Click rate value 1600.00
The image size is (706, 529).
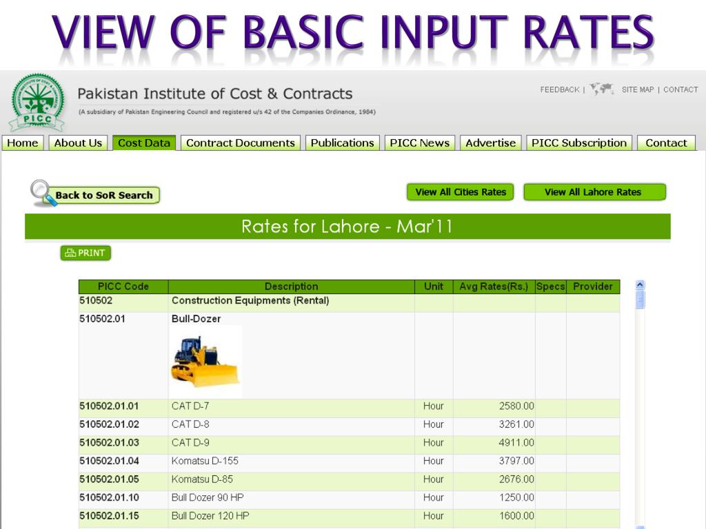tap(516, 516)
